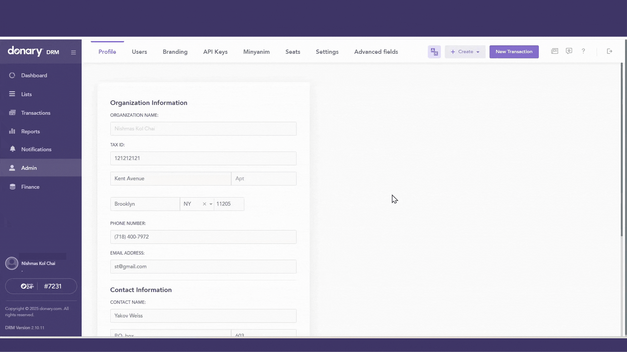Open Finance section in the sidebar
This screenshot has width=627, height=352.
click(x=30, y=187)
